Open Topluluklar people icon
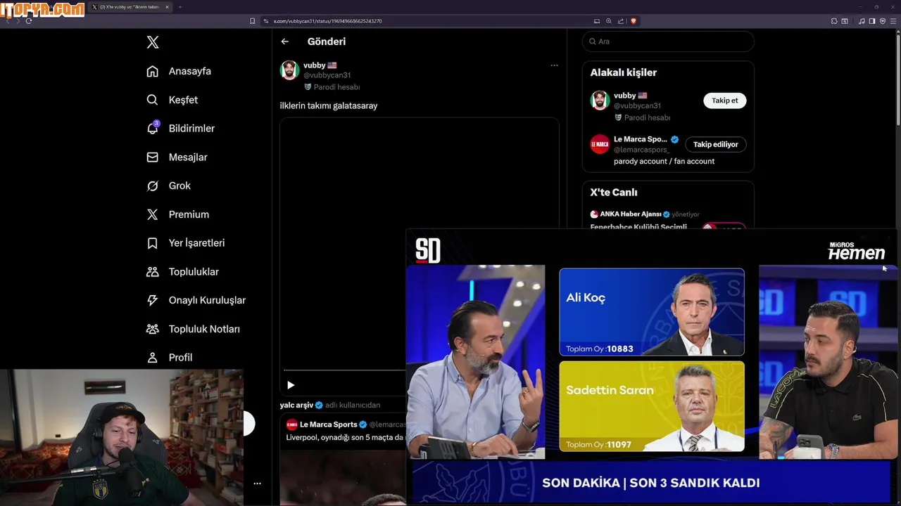Screen dimensions: 901x506 pos(152,271)
